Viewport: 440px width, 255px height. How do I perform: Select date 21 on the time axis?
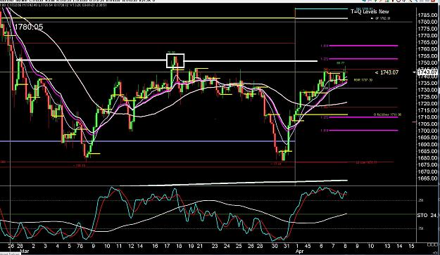tap(199, 246)
